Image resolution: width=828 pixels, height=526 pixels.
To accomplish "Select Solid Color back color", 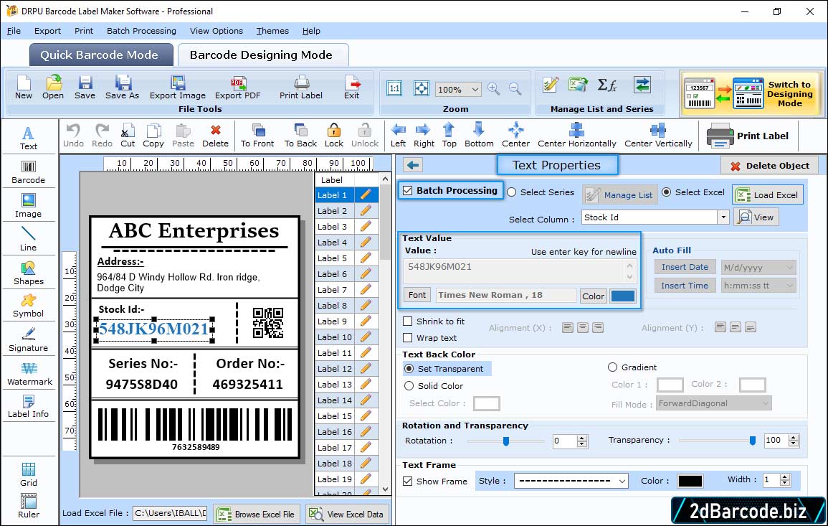I will click(409, 386).
